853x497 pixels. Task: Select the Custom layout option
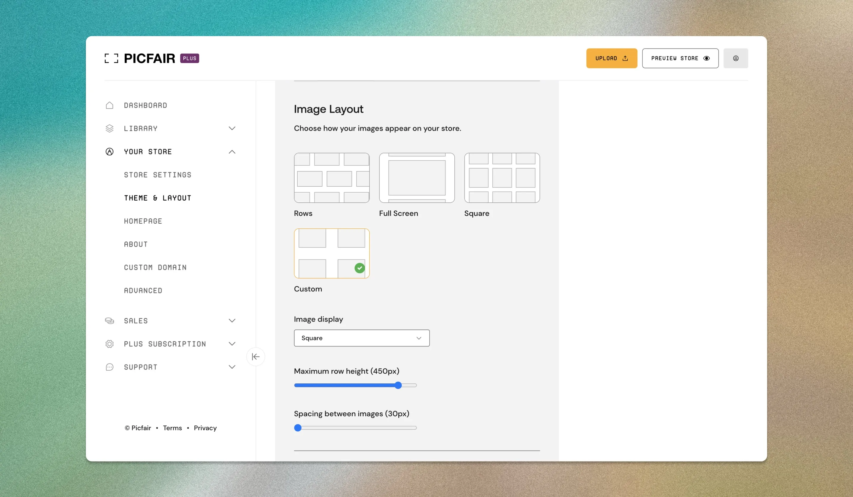pos(332,253)
